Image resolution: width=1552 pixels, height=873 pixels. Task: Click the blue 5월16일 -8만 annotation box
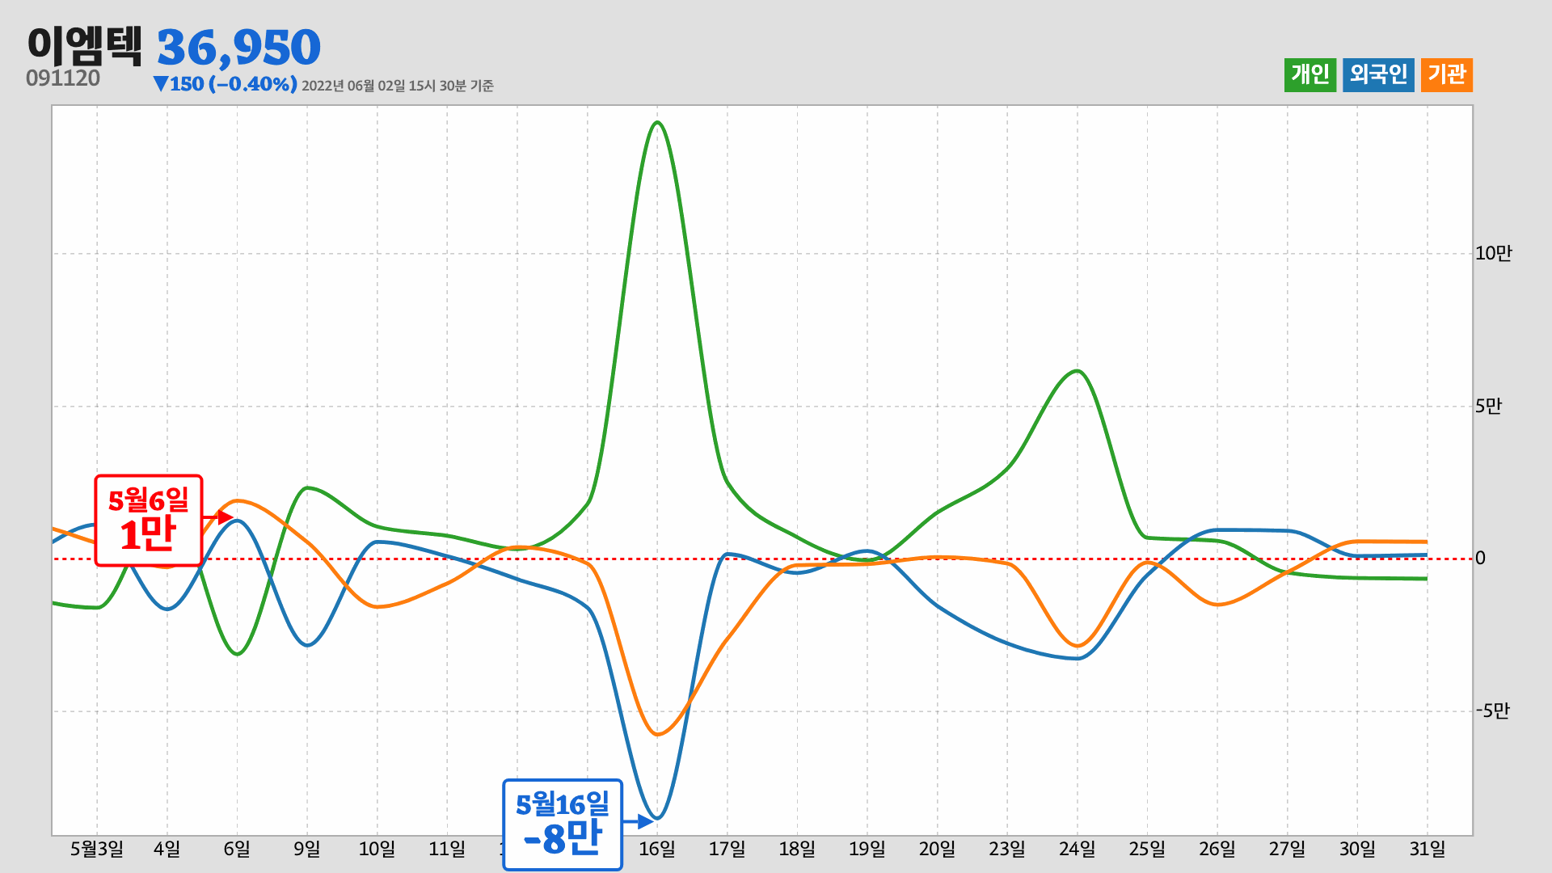click(563, 824)
